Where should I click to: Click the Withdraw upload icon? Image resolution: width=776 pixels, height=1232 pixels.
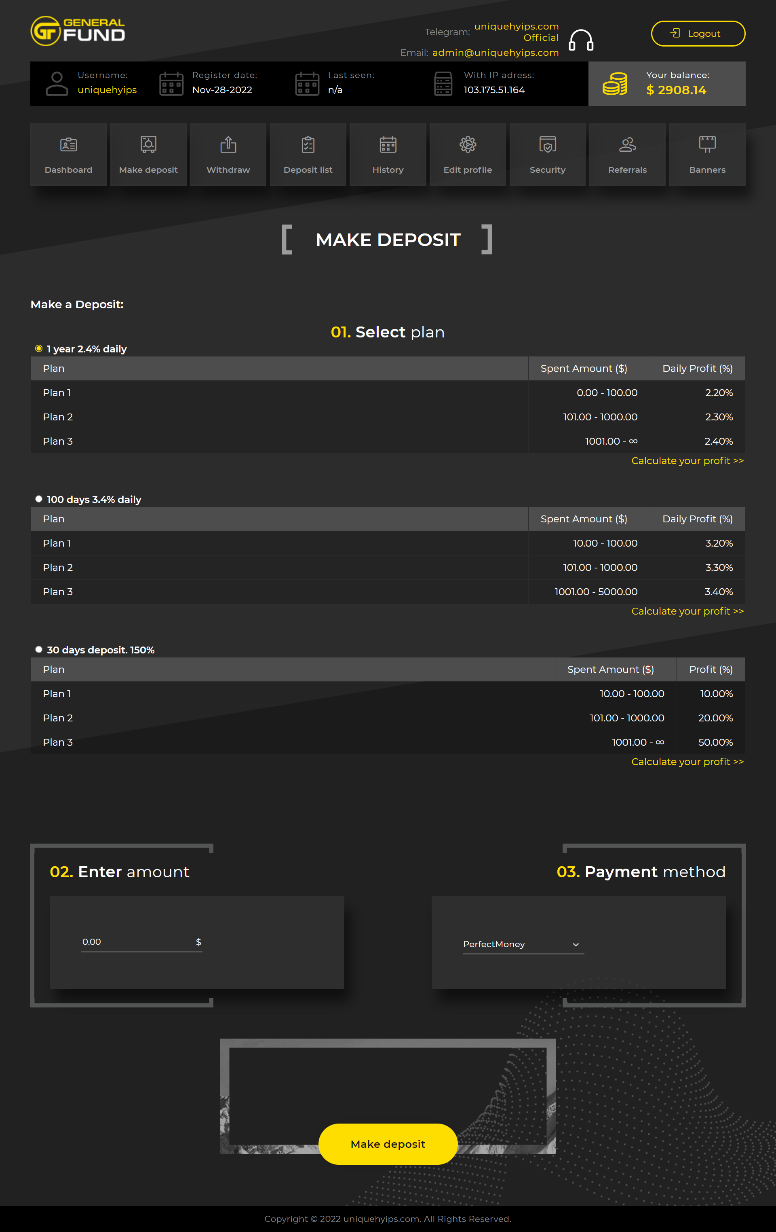click(x=228, y=145)
